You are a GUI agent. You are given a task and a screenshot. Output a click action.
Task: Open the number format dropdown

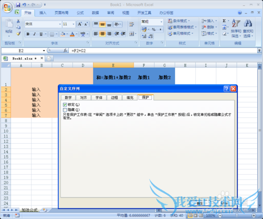[x=161, y=22]
